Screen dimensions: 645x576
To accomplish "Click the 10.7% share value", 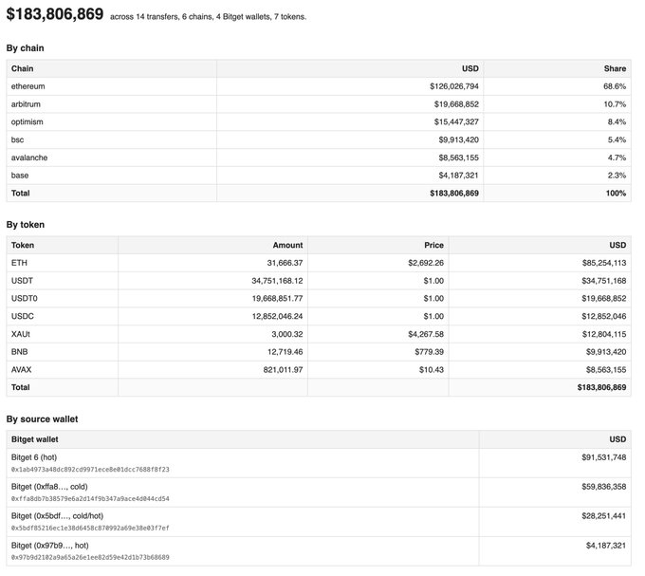I will click(x=615, y=104).
